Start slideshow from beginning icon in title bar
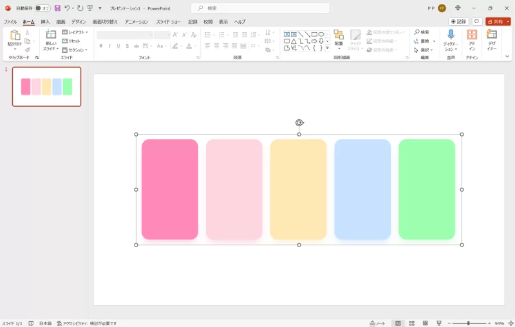This screenshot has width=515, height=327. (x=89, y=8)
